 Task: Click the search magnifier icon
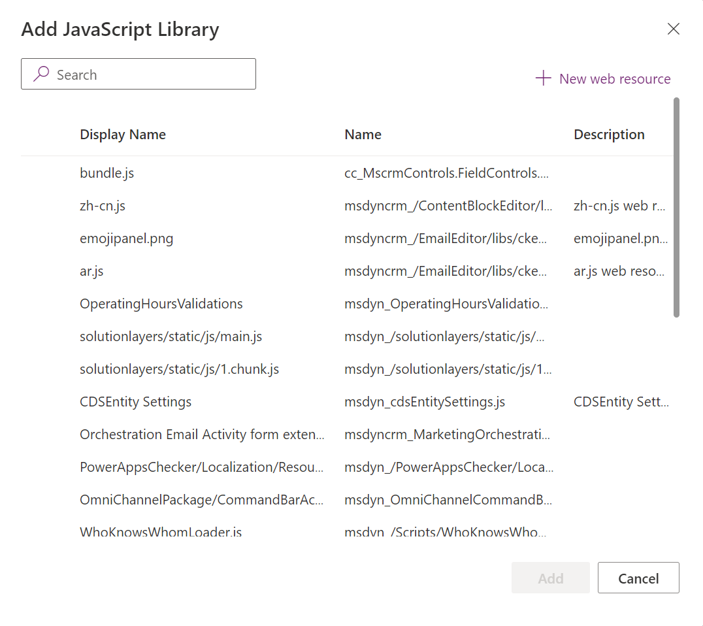[41, 74]
